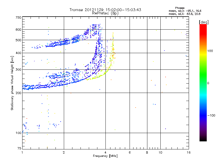Viewport: 222px width, 166px height.
Task: Click the x-axis label "4"
Action: 105,152
